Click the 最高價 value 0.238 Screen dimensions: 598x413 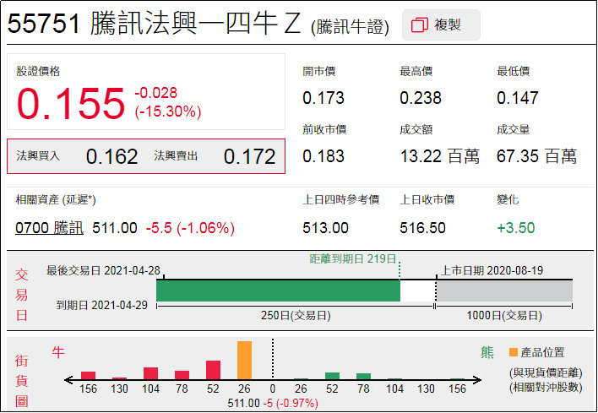pyautogui.click(x=421, y=98)
